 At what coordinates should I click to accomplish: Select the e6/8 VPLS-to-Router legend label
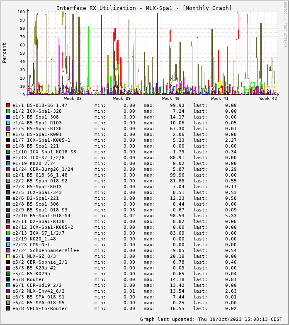[x=40, y=308]
